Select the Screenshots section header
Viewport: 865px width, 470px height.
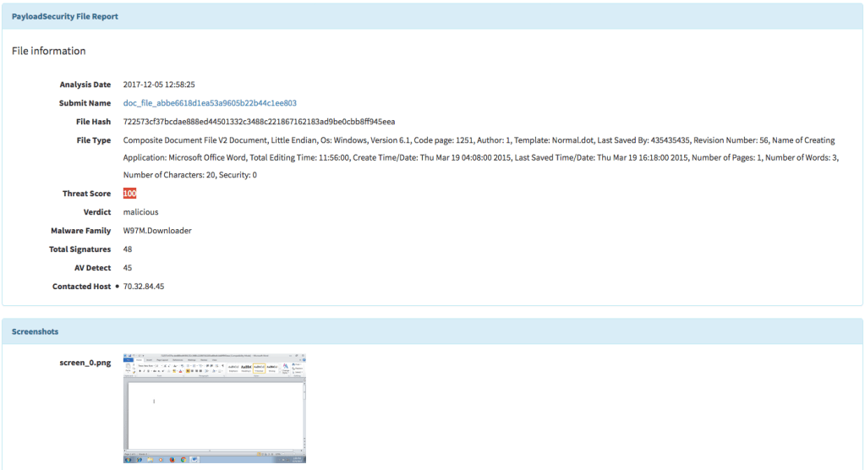[35, 331]
